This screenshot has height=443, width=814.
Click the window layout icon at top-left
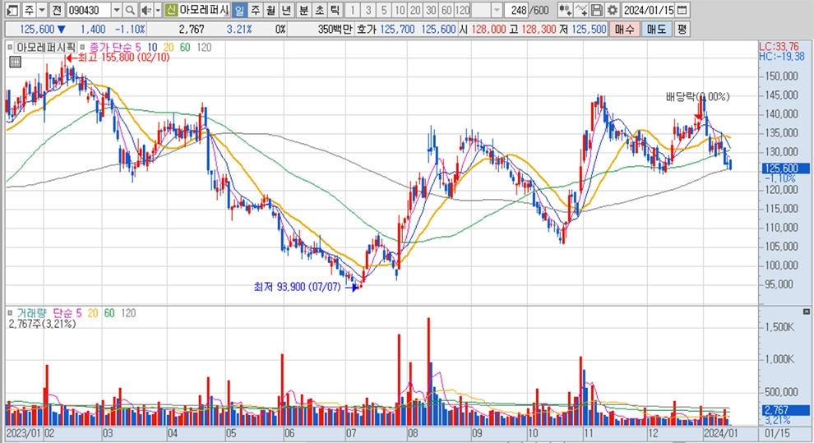point(12,10)
